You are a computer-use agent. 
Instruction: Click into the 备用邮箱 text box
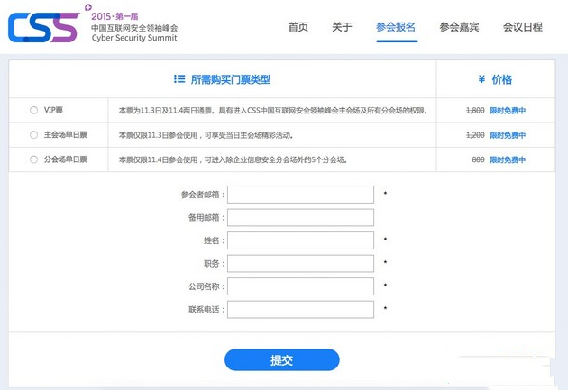tap(300, 217)
